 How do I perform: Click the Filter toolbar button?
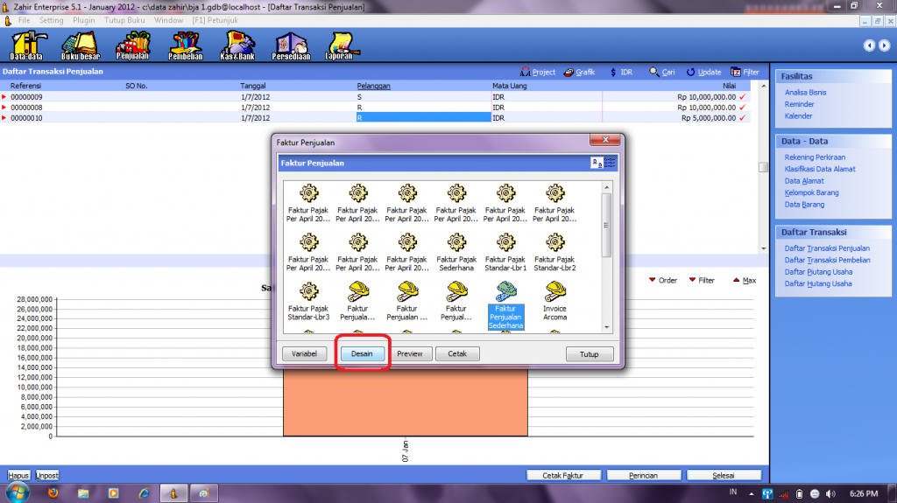click(745, 72)
